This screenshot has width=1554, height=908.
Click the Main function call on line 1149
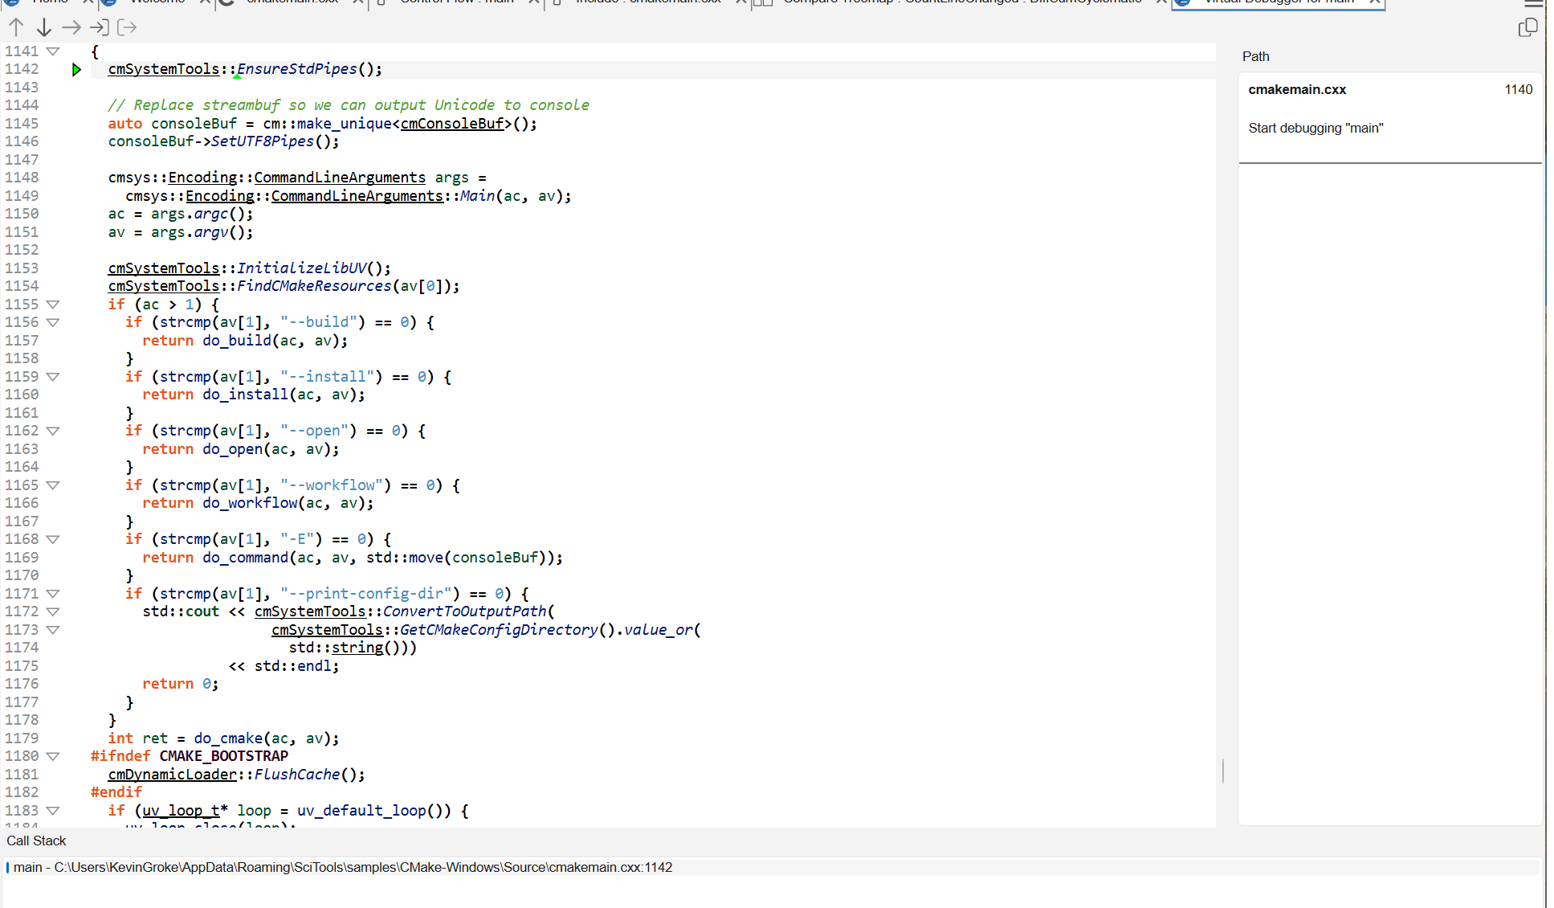(478, 196)
